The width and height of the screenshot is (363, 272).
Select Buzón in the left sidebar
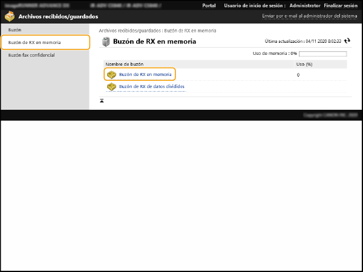tap(15, 30)
